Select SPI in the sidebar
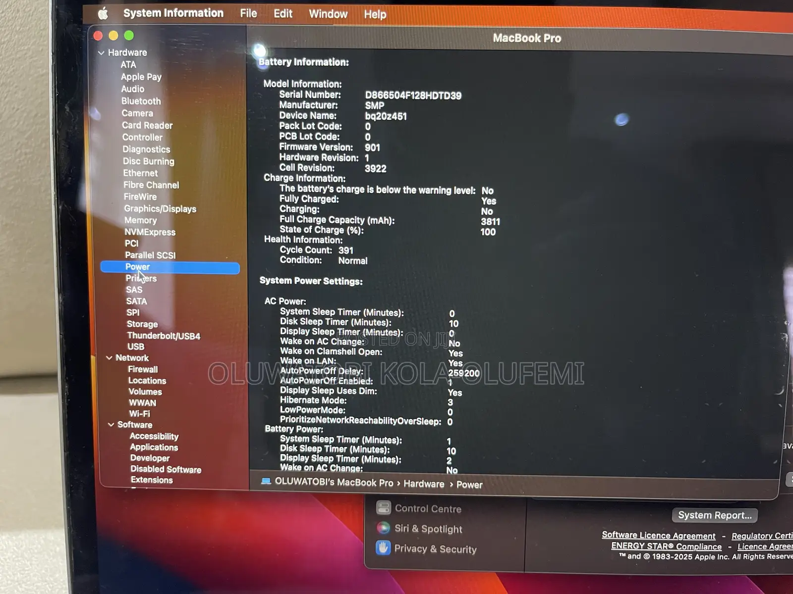Screen dimensions: 793x594 tap(133, 313)
